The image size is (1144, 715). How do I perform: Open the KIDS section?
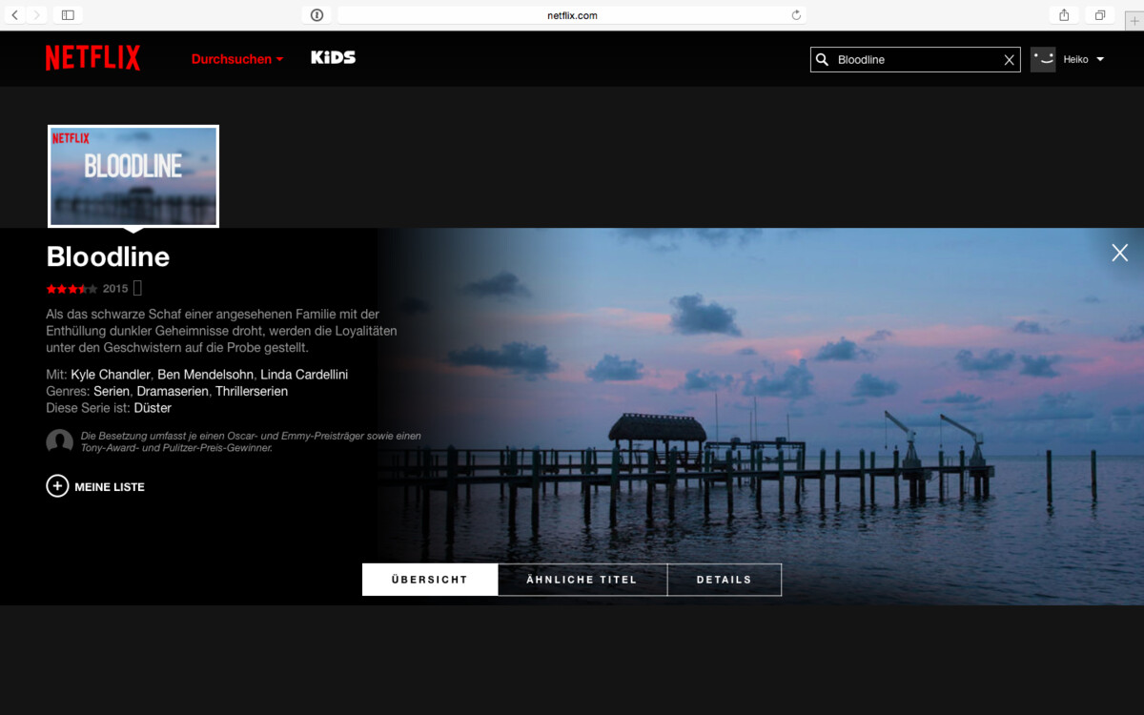click(333, 58)
